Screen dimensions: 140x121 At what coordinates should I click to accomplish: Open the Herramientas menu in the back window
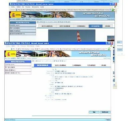click(x=35, y=7)
